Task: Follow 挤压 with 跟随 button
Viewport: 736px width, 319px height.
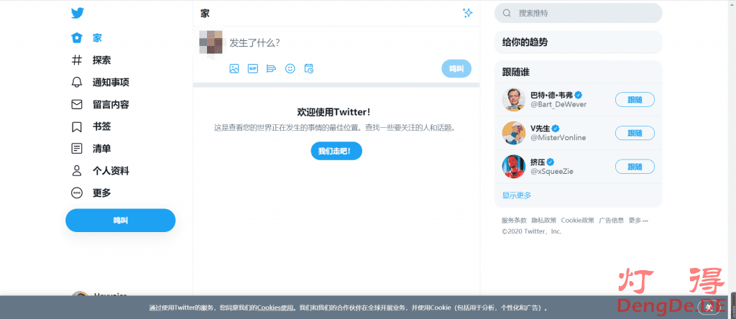Action: [x=635, y=167]
